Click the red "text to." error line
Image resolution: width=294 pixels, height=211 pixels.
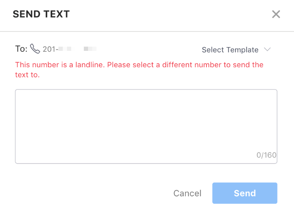pyautogui.click(x=27, y=75)
